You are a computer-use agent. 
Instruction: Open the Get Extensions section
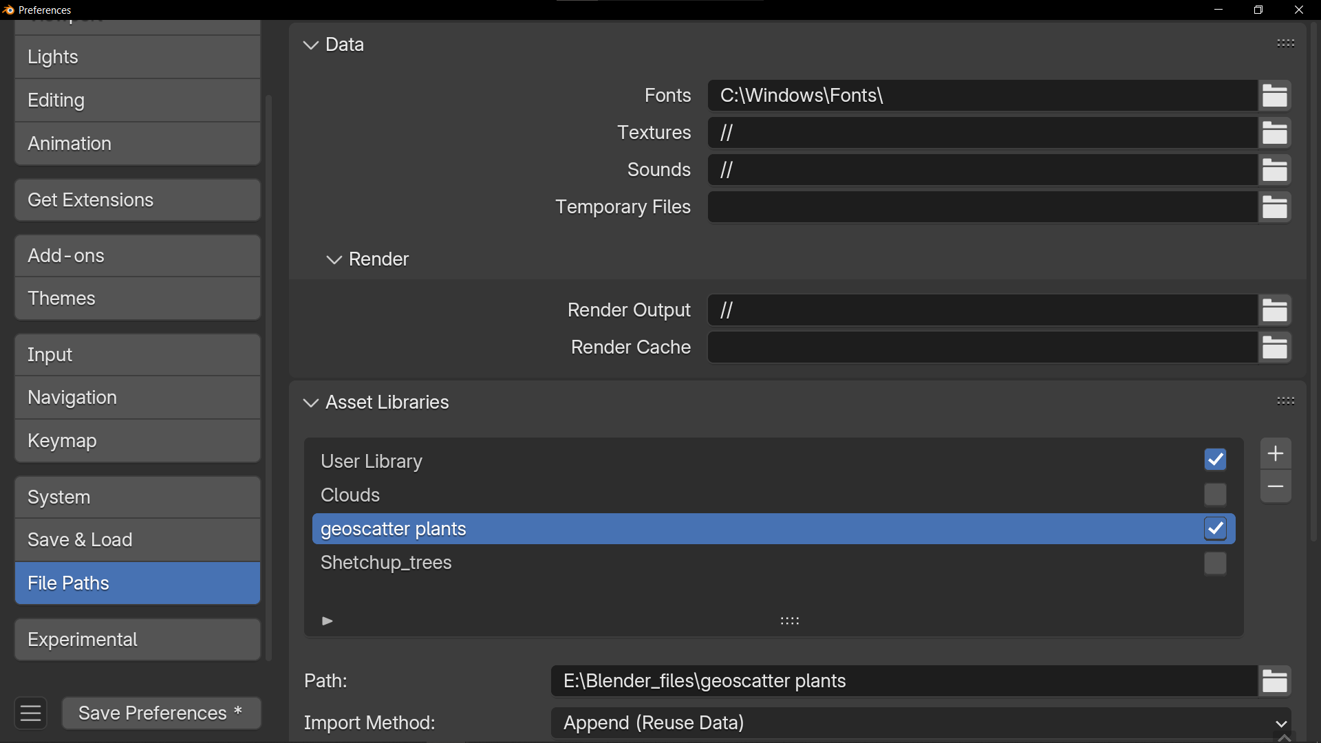(x=138, y=200)
